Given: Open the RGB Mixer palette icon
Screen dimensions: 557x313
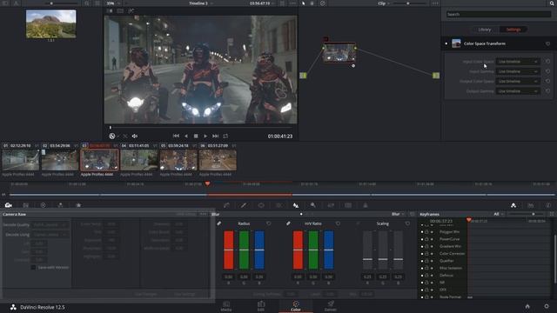Looking at the screenshot, I should (60, 205).
